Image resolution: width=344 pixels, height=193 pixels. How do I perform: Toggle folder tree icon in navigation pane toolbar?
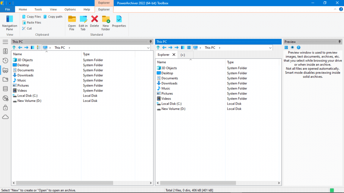[x=32, y=47]
